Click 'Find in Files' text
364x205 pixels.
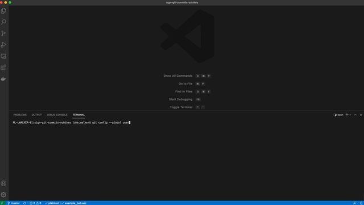pyautogui.click(x=184, y=92)
